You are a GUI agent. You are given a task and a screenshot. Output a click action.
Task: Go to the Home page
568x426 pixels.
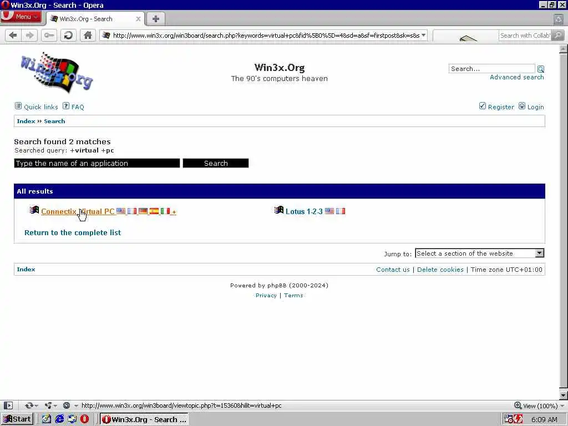[88, 35]
